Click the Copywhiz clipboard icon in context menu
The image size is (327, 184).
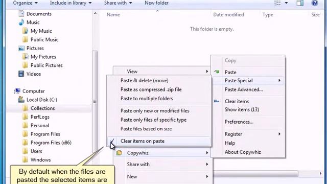click(x=119, y=153)
